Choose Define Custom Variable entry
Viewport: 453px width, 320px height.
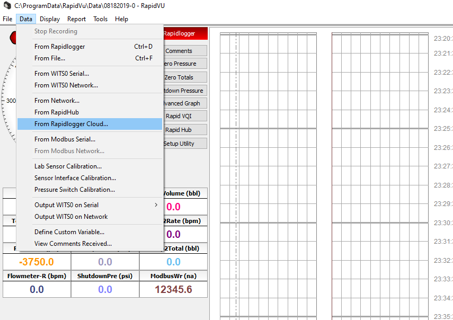(x=69, y=232)
